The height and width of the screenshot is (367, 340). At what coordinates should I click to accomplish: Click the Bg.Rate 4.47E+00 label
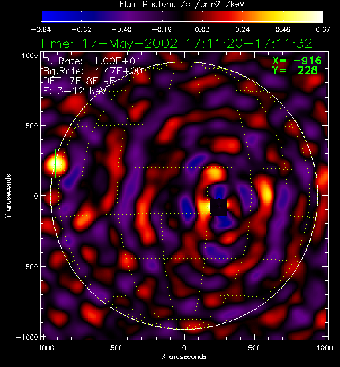(x=93, y=71)
